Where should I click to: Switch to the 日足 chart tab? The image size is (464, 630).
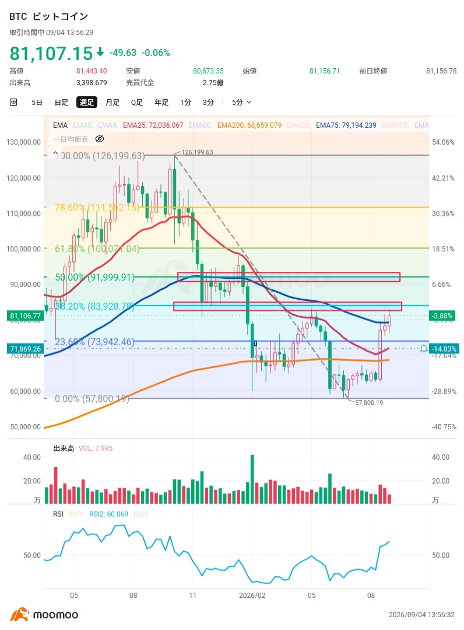tap(61, 103)
